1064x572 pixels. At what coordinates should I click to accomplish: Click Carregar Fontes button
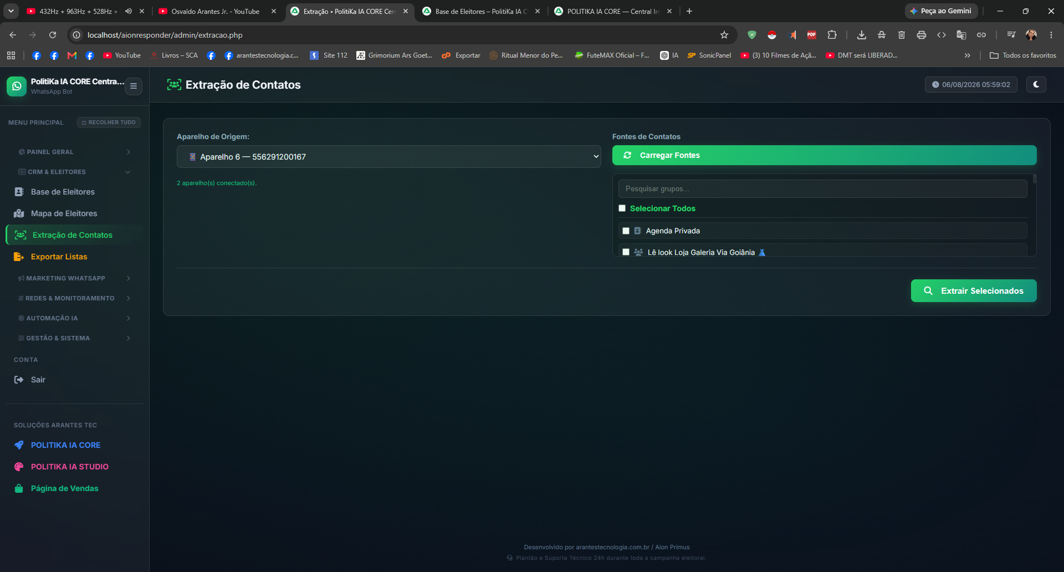(x=824, y=155)
